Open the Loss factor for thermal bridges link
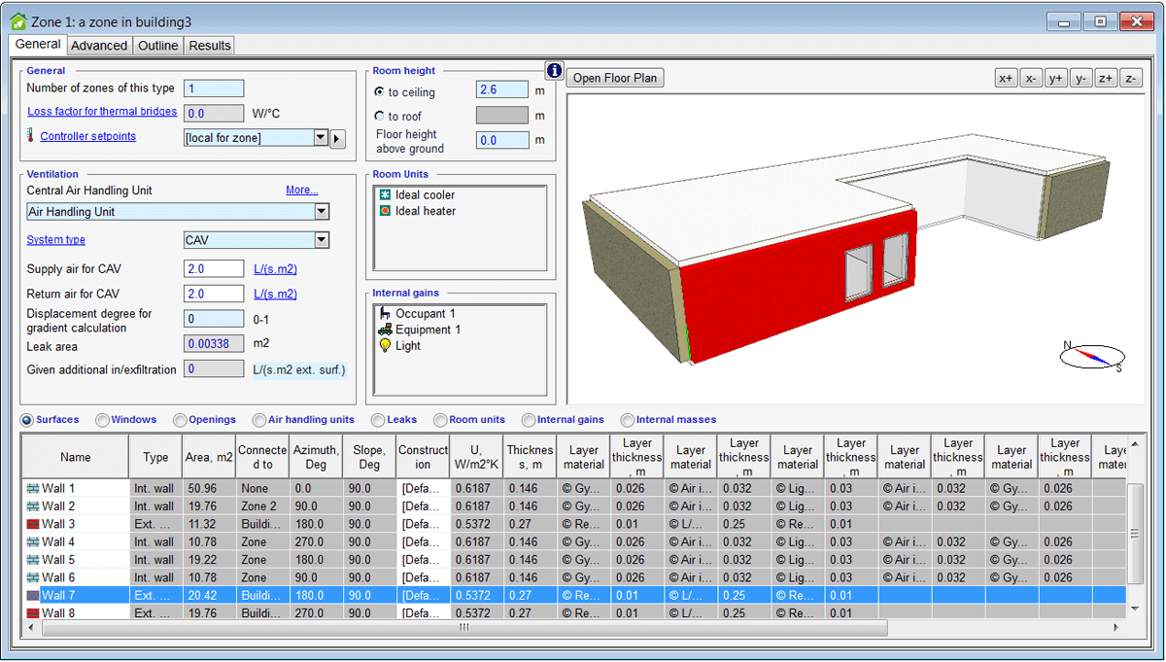 [102, 112]
